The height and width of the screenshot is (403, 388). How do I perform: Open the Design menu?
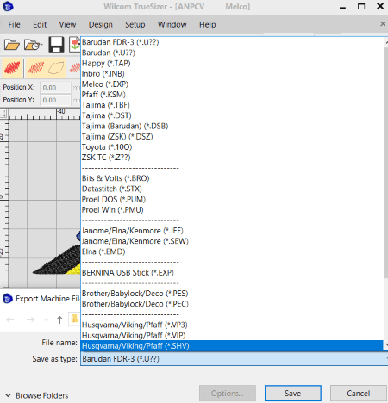pos(101,25)
